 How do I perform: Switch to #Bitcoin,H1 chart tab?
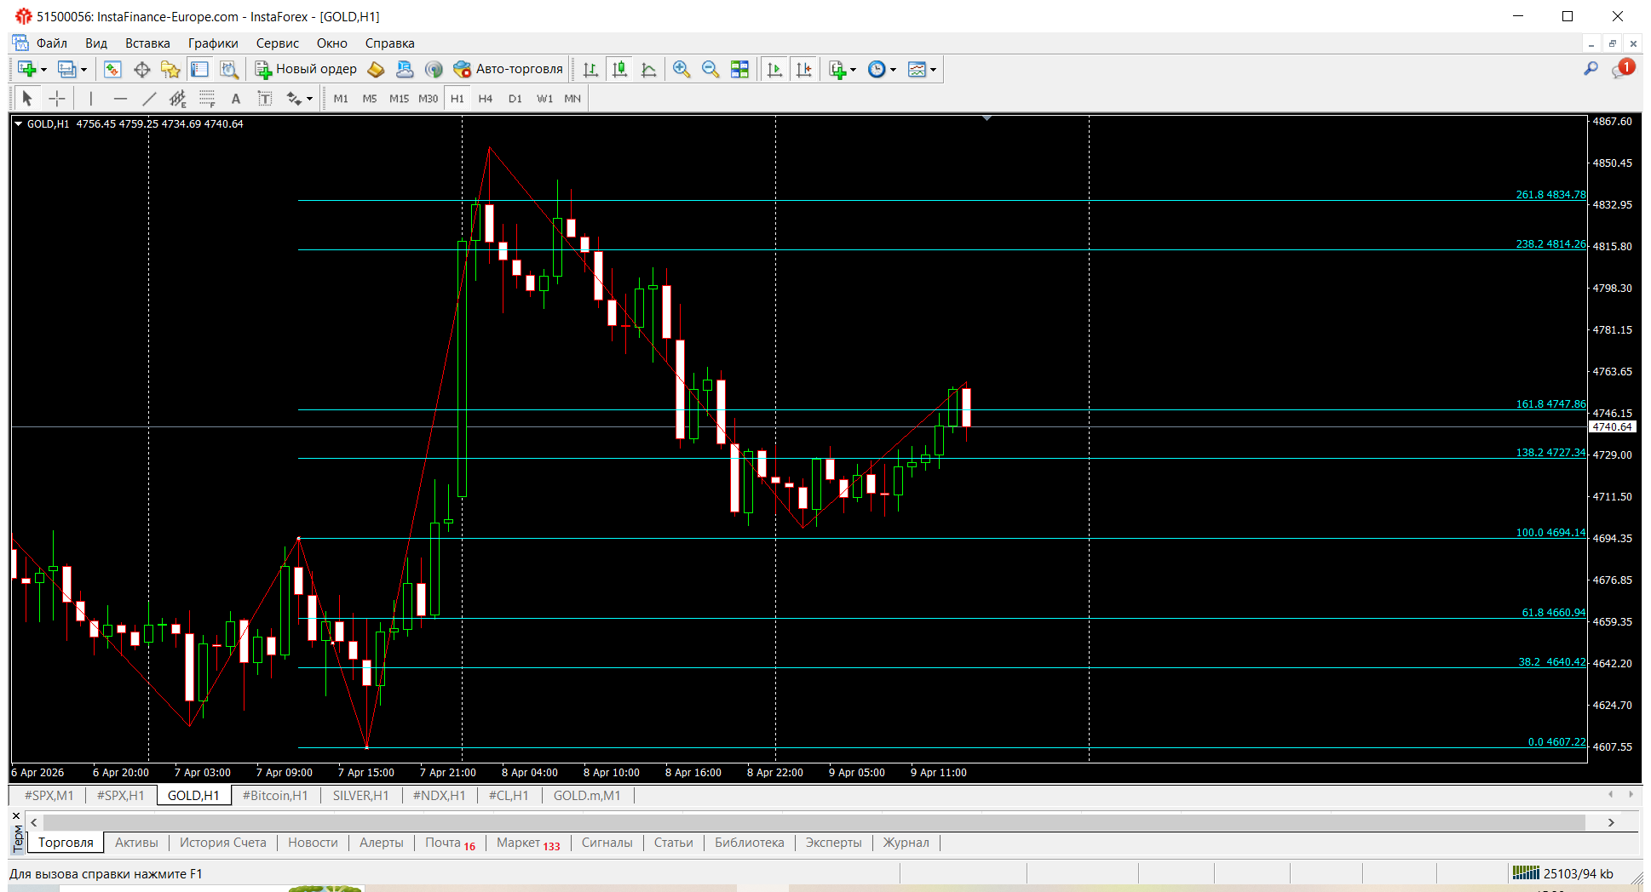[275, 796]
